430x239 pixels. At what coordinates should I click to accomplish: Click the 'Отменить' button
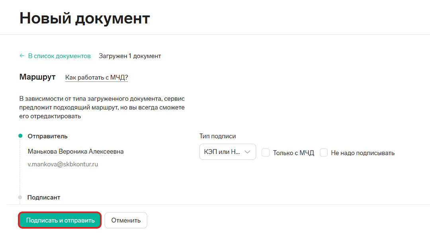pyautogui.click(x=126, y=220)
